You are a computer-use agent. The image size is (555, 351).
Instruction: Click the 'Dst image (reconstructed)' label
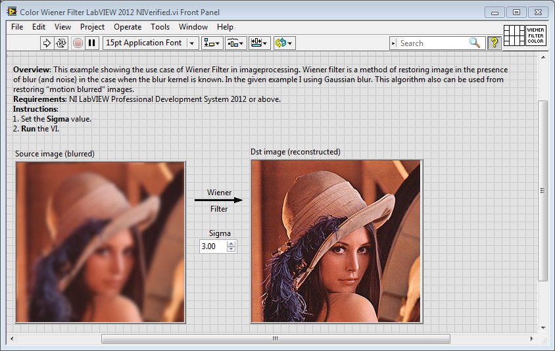(295, 152)
